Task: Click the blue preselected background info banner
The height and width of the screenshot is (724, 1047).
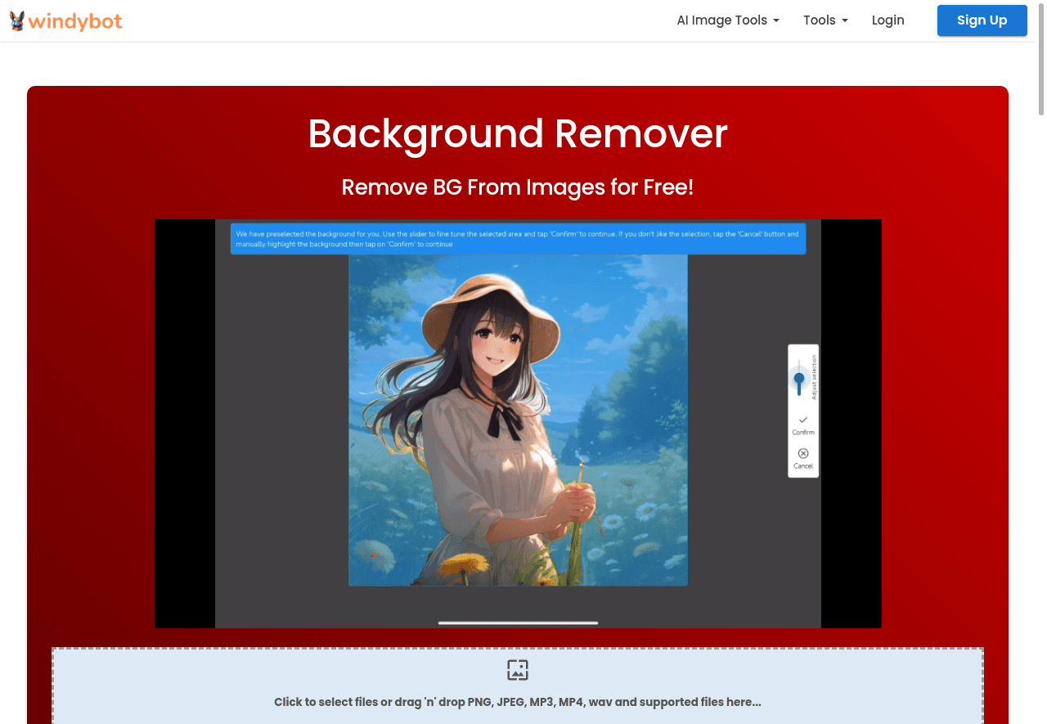Action: (x=518, y=238)
